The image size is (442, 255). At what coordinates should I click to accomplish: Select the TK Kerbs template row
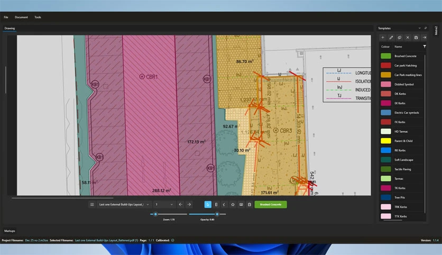tap(402, 188)
